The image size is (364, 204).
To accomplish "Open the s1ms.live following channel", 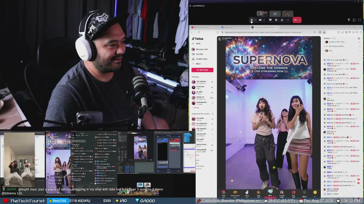I will pos(202,87).
